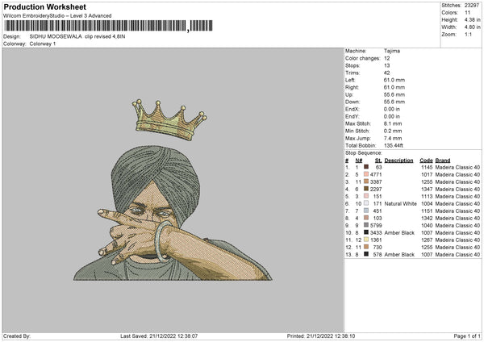This screenshot has height=342, width=484.
Task: Click the Page 1 of 1 text
Action: (x=467, y=336)
